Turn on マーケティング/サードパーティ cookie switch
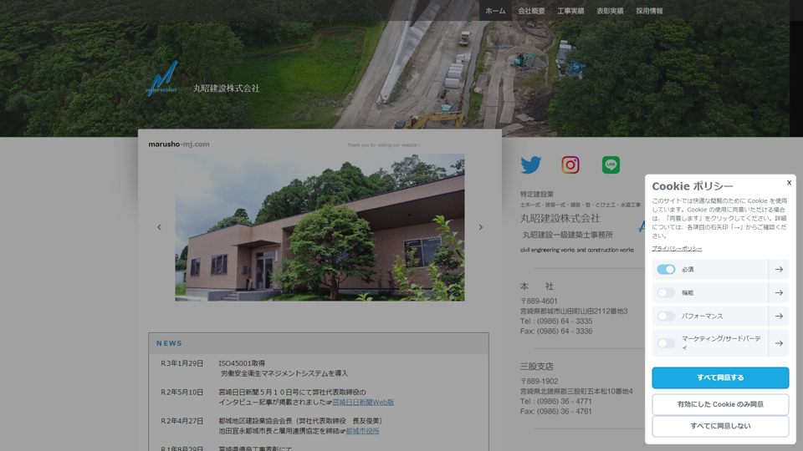The width and height of the screenshot is (803, 451). [x=666, y=343]
